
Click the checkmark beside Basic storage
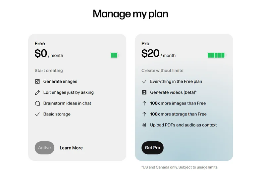37,114
